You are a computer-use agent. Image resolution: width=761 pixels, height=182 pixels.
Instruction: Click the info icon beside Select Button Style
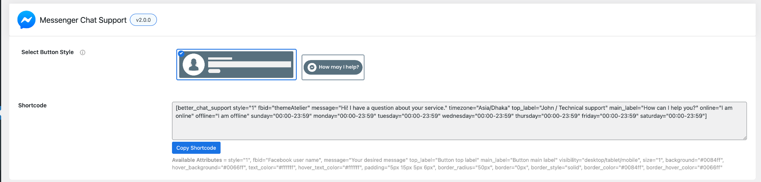[83, 52]
